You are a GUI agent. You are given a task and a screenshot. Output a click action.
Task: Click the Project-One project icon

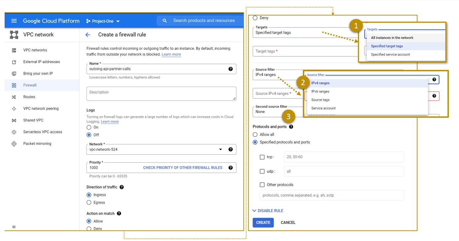click(88, 21)
